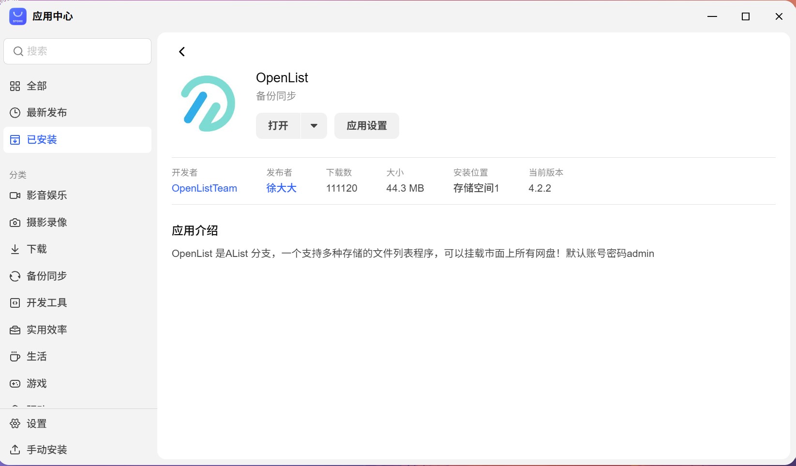Close the 应用中心 window
Image resolution: width=796 pixels, height=466 pixels.
pos(779,16)
